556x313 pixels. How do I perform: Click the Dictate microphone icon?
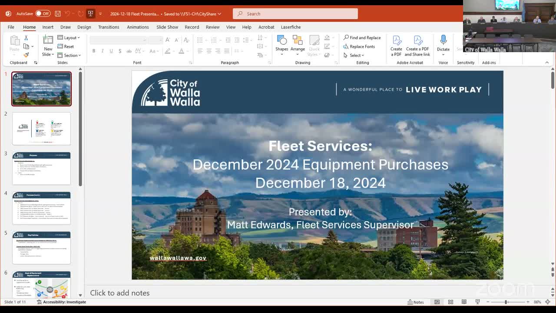coord(443,44)
